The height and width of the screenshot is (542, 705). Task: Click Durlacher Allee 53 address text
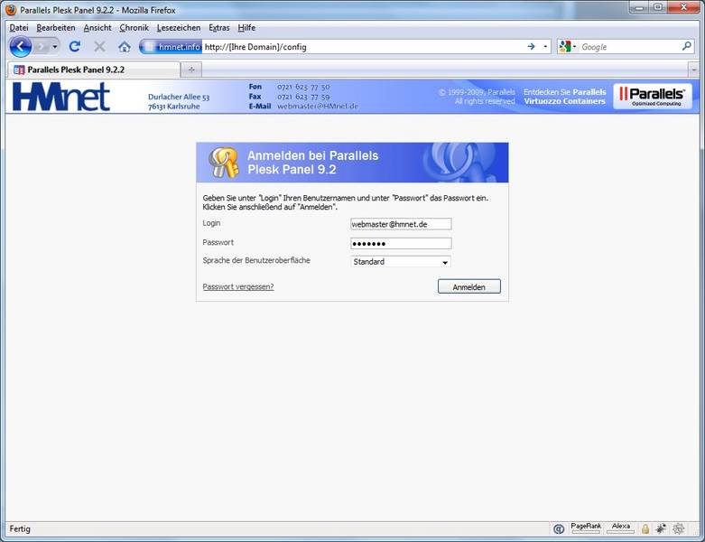click(179, 98)
